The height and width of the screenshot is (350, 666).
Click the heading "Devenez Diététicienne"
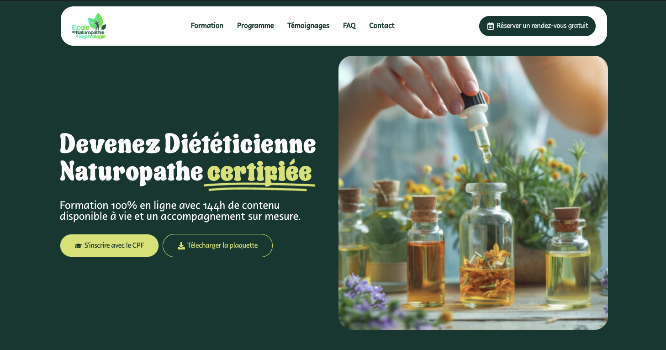188,143
